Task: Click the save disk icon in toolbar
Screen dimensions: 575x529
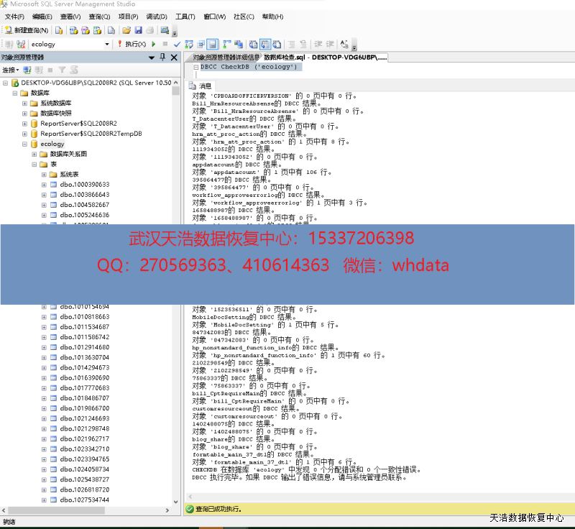Action: coord(138,30)
